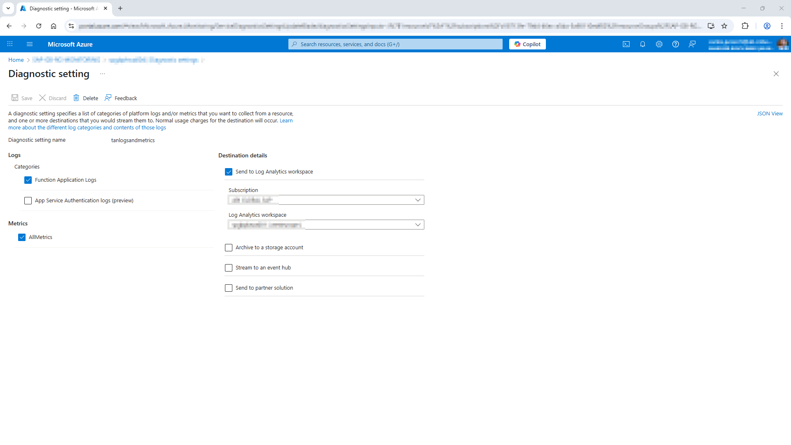Image resolution: width=791 pixels, height=445 pixels.
Task: Open the Azure apps grid icon
Action: (x=10, y=44)
